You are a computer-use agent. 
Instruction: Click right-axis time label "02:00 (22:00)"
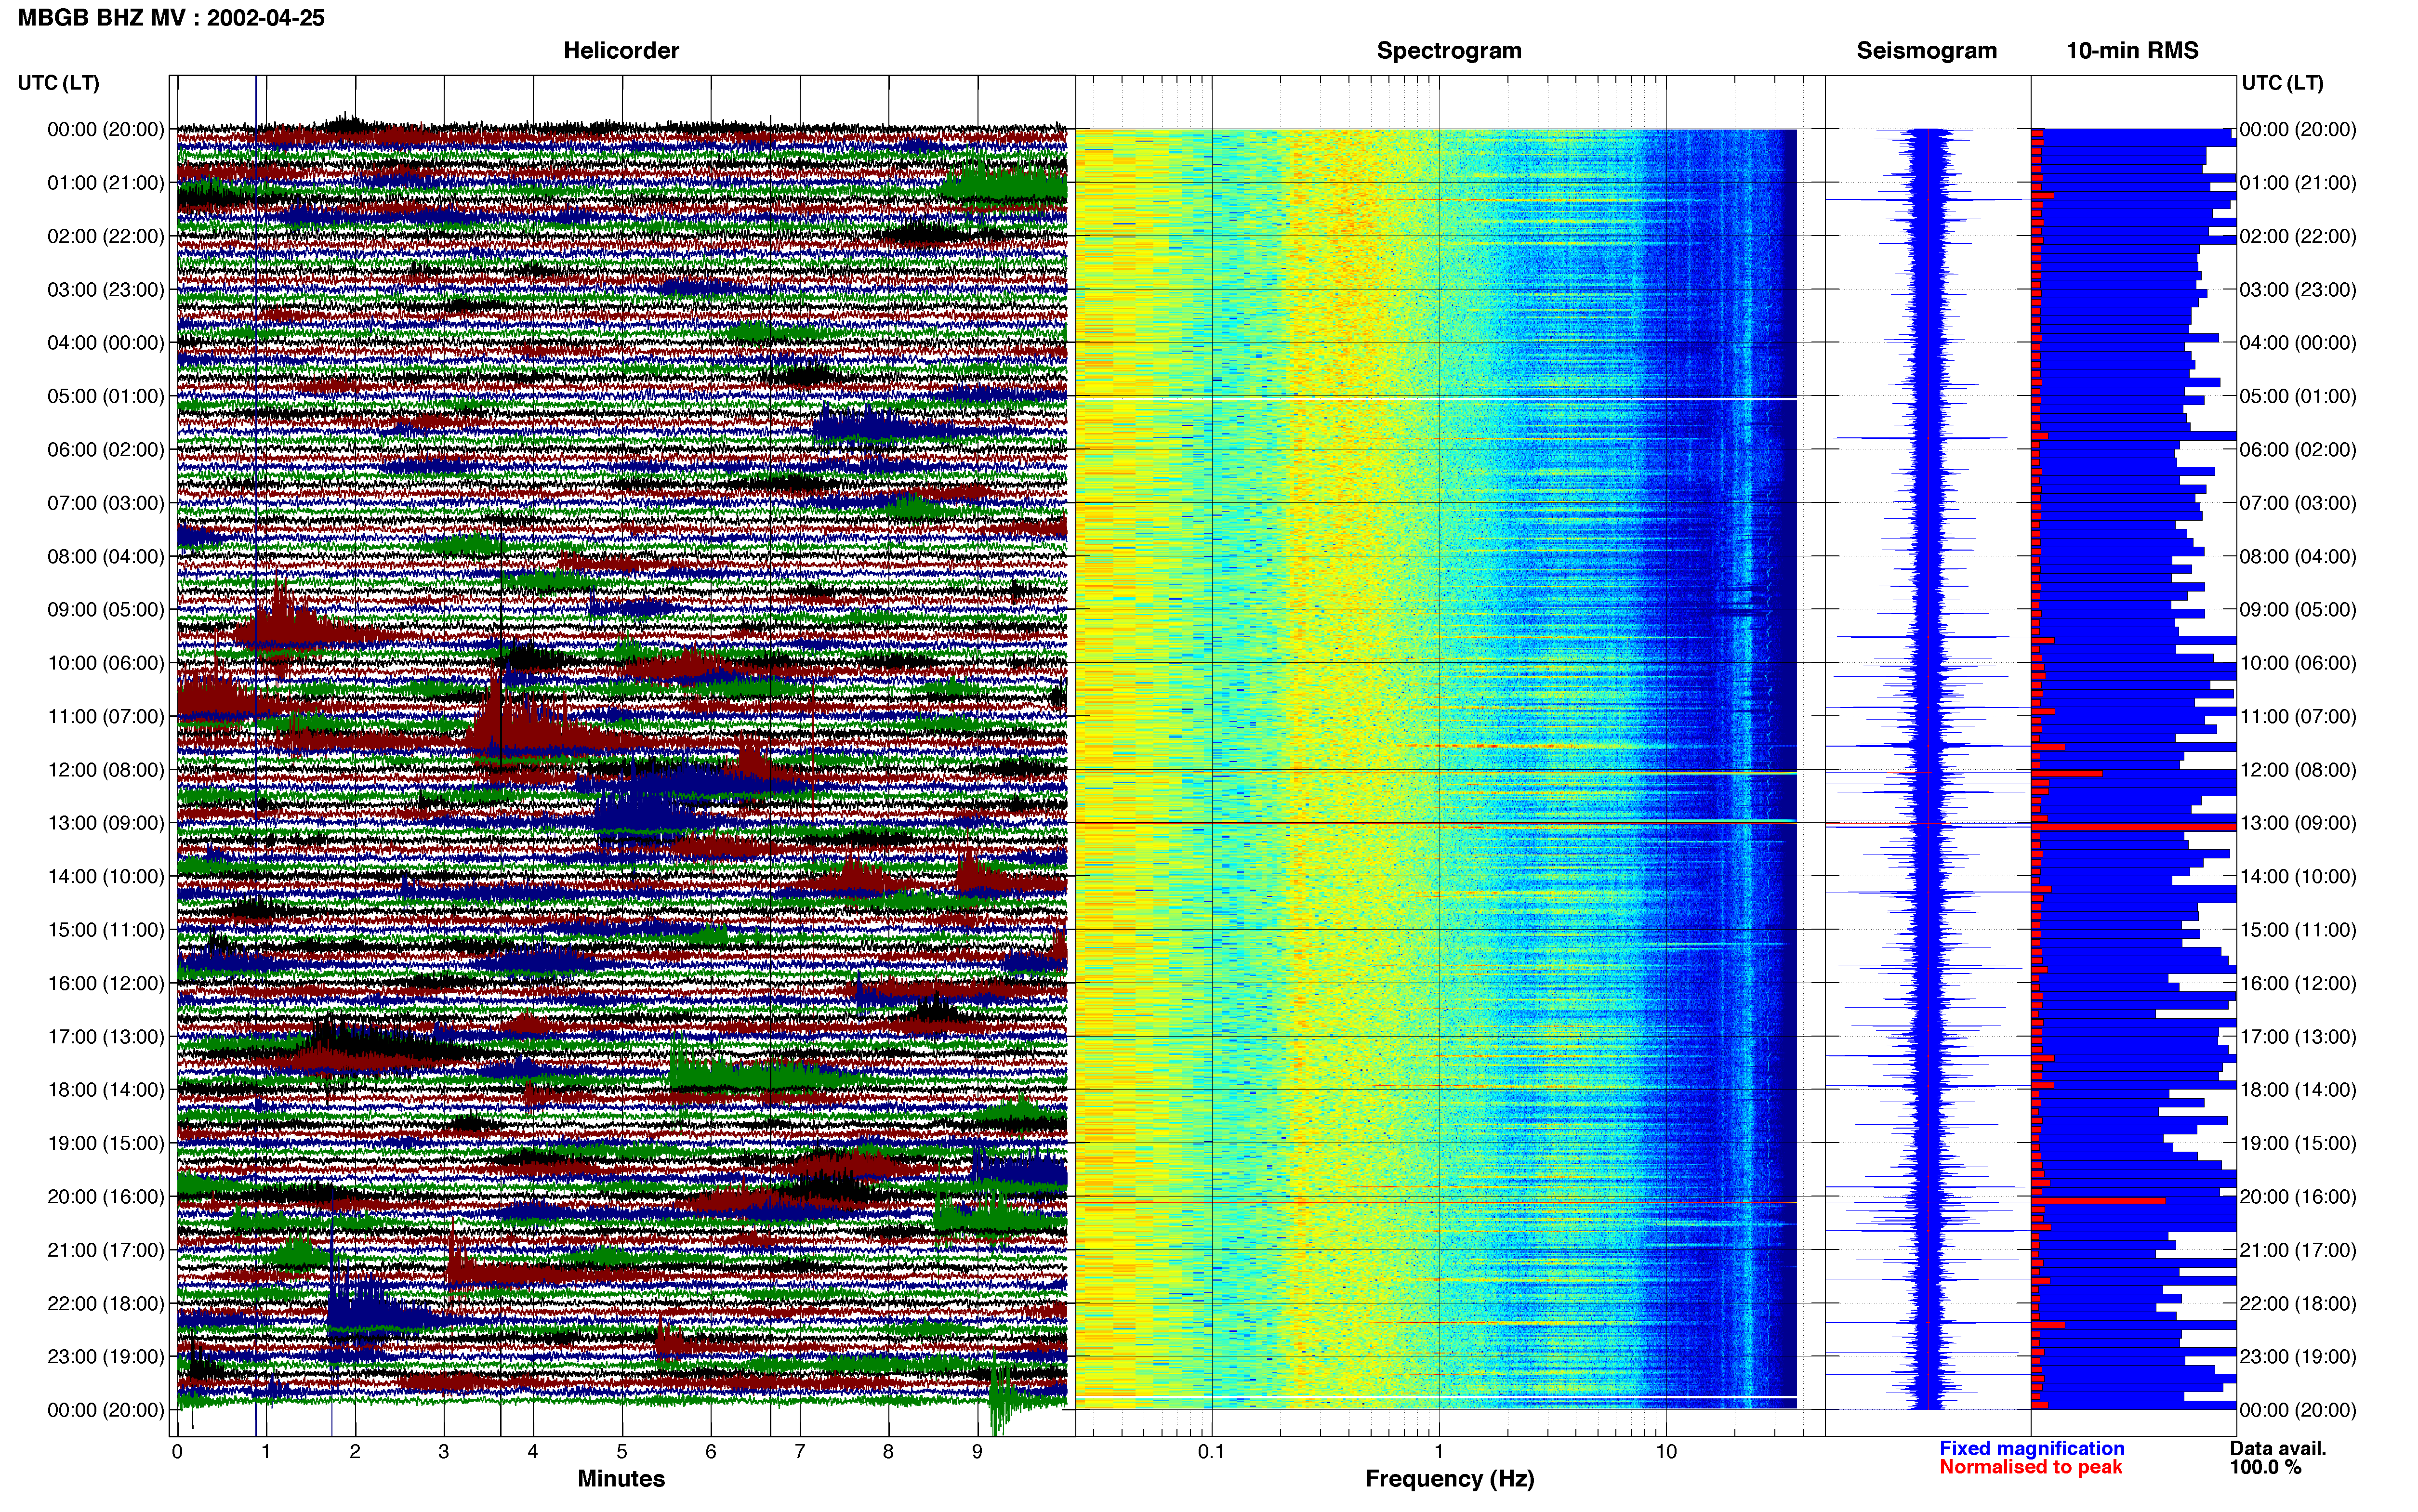coord(2298,236)
